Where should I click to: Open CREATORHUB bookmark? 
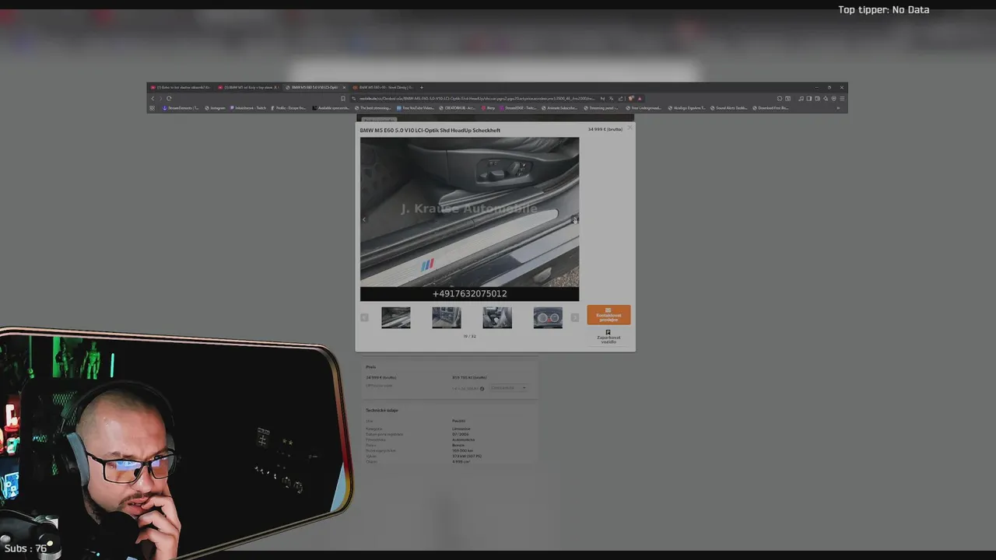[457, 108]
